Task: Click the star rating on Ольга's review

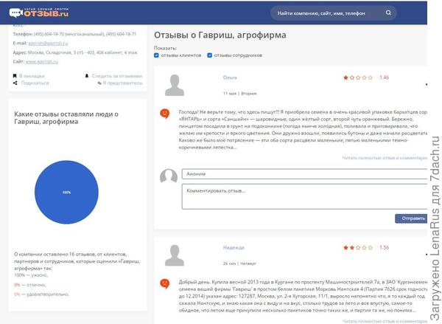Action: (x=358, y=77)
